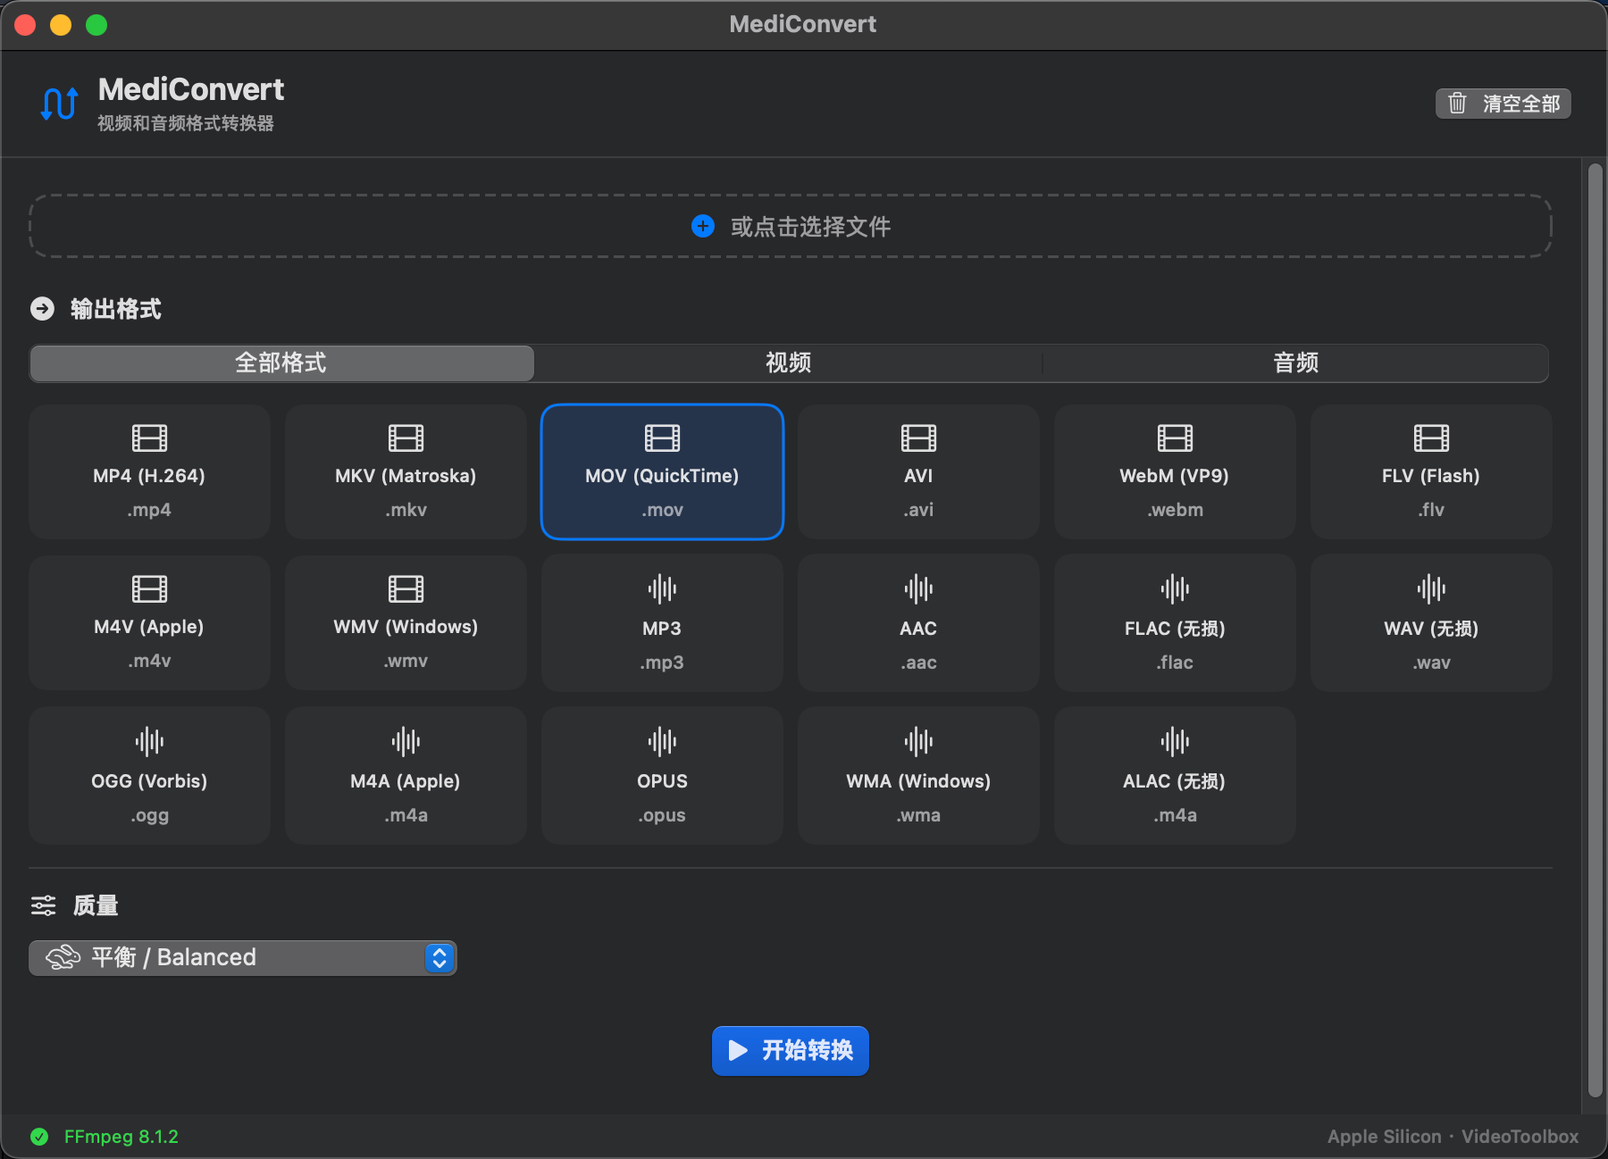Click the film icon on MKV (Matroska)
This screenshot has height=1159, width=1608.
[406, 438]
